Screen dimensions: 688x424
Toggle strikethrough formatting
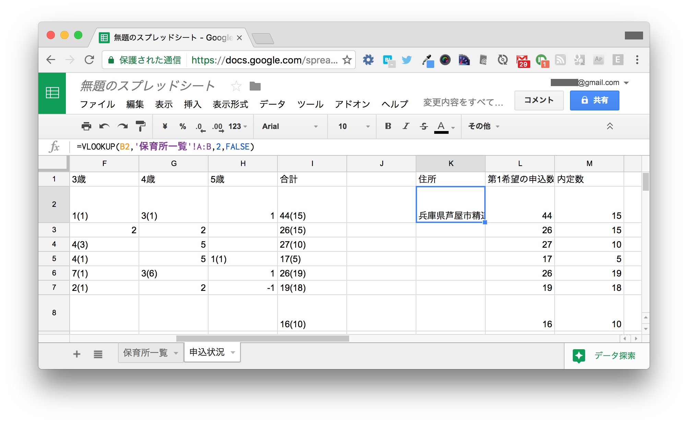tap(424, 126)
